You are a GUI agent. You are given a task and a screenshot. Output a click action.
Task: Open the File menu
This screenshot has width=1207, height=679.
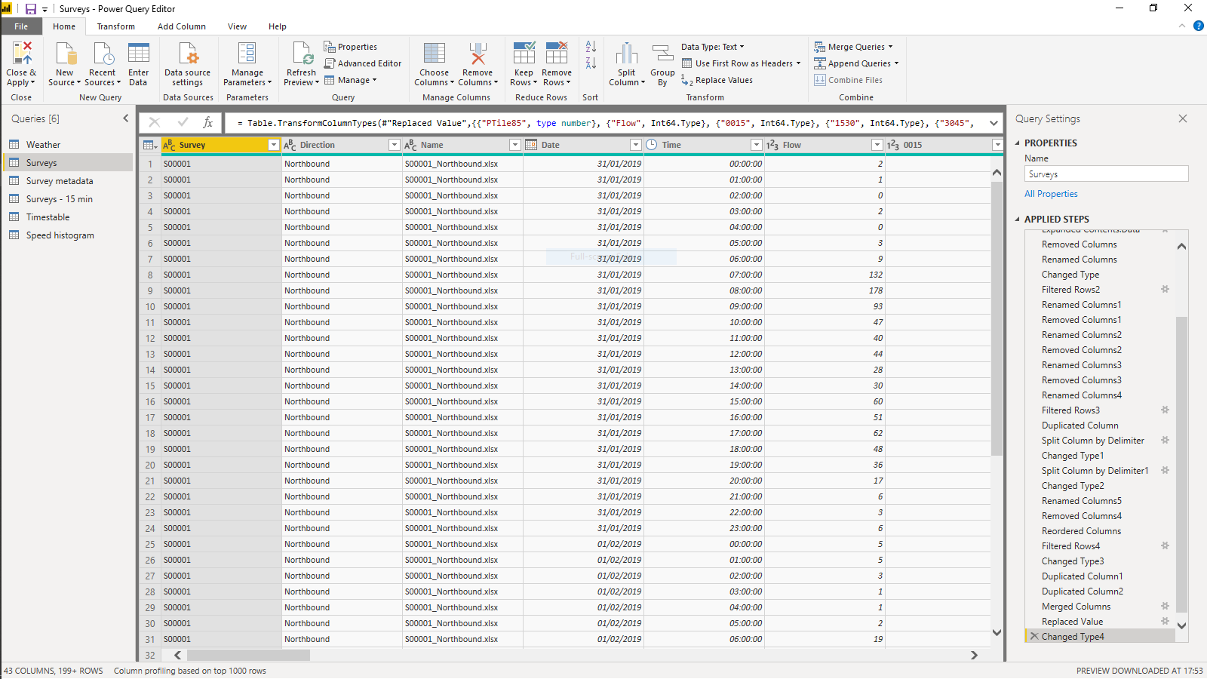[x=21, y=26]
